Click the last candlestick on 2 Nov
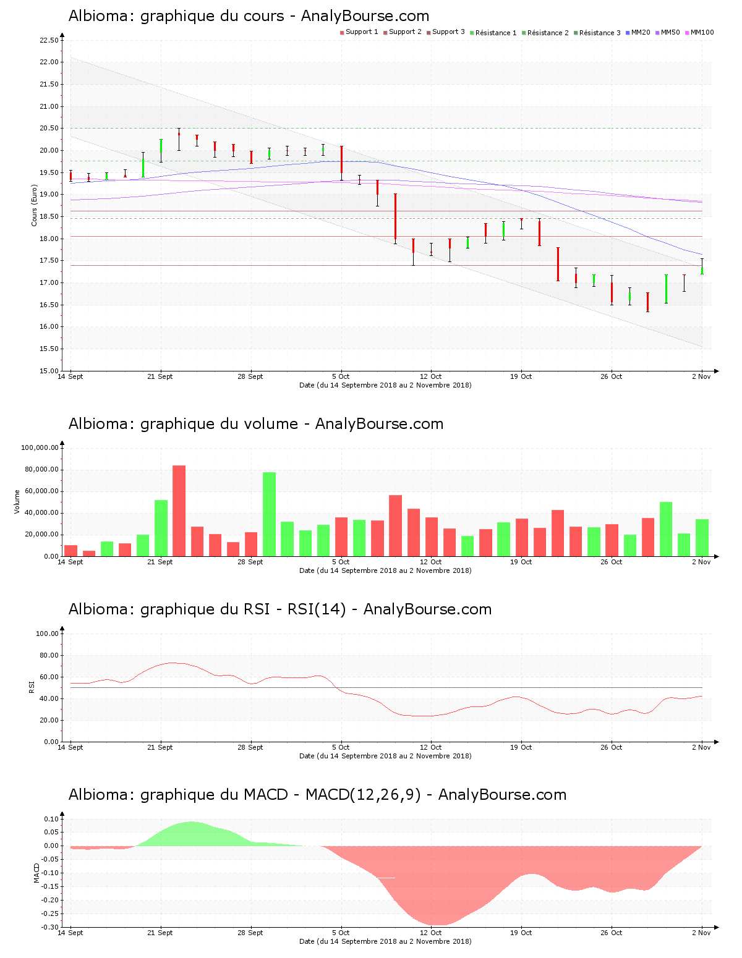 click(x=702, y=267)
